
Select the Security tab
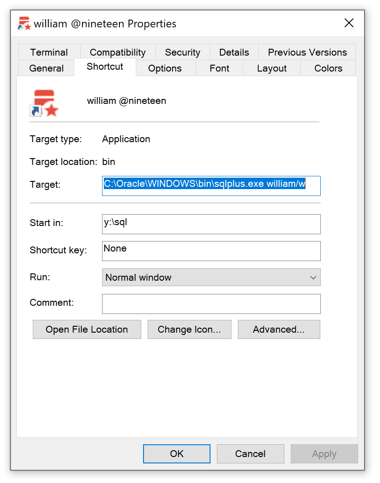pyautogui.click(x=183, y=52)
